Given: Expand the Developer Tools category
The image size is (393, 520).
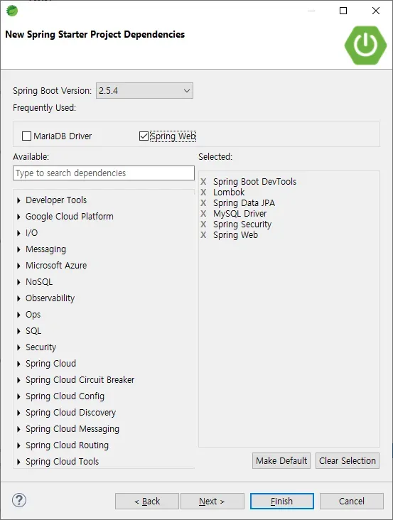Looking at the screenshot, I should click(18, 200).
